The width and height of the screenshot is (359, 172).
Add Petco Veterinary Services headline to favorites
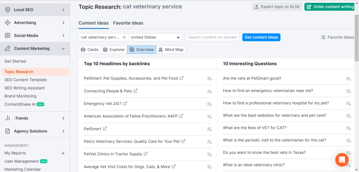pyautogui.click(x=210, y=142)
